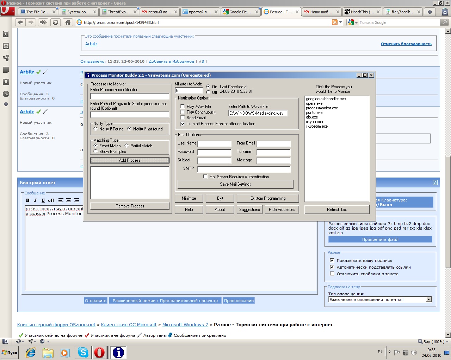This screenshot has width=451, height=360.
Task: Center align the quick reply text
Action: [x=69, y=200]
